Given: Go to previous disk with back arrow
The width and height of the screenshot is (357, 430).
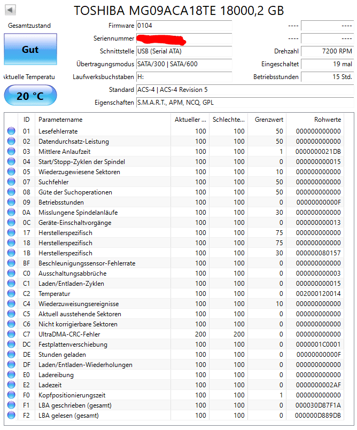Looking at the screenshot, I should pyautogui.click(x=10, y=10).
